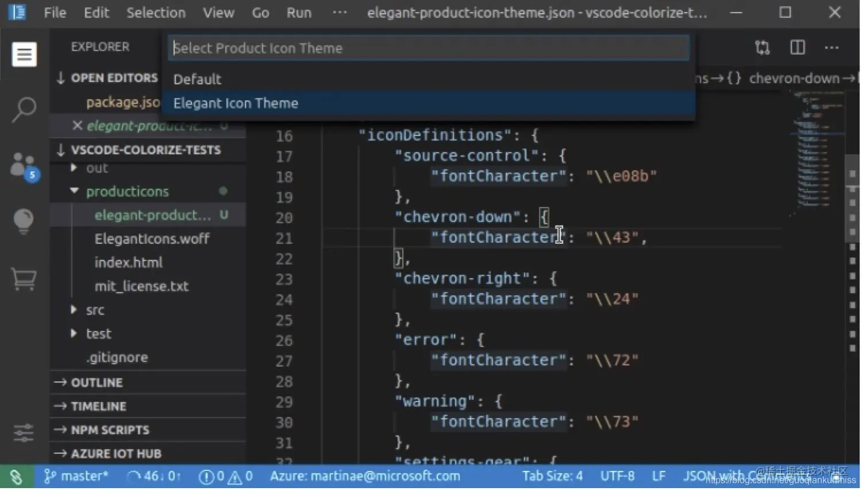Screen dimensions: 862x491
Task: Collapse the VSCODE-COLORIZE-TESTS section
Action: (148, 150)
